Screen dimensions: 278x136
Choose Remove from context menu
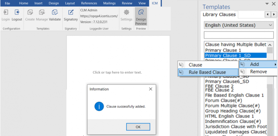(258, 72)
